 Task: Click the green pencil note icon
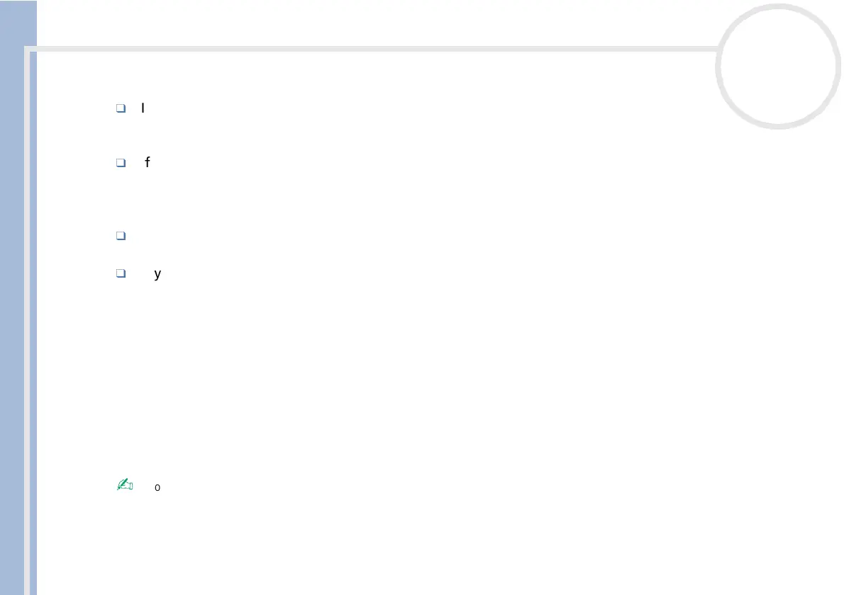(x=125, y=485)
